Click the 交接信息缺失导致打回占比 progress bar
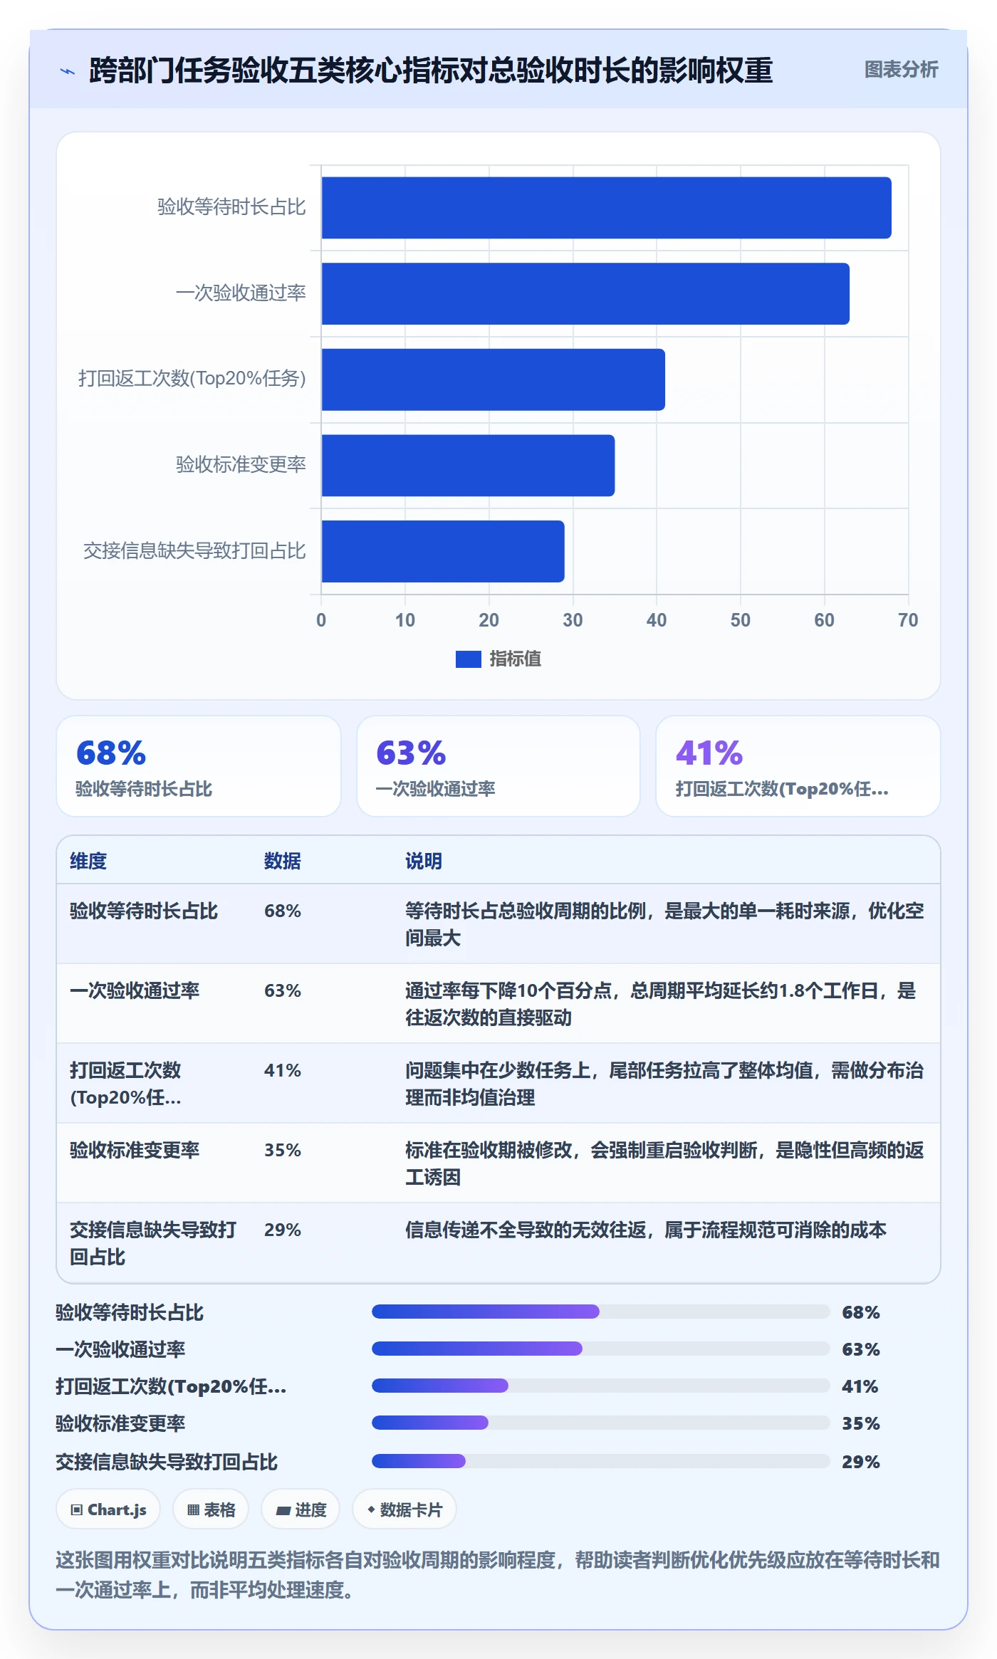The image size is (997, 1659). (601, 1461)
